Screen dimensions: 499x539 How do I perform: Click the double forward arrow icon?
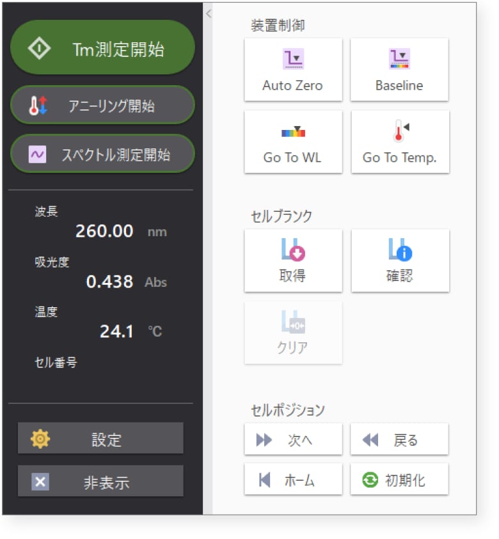264,440
